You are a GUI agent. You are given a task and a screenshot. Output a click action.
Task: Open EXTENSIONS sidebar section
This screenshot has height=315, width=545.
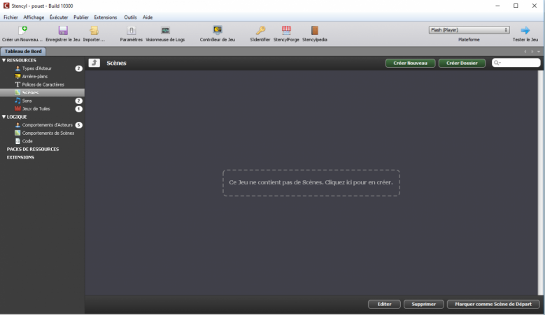[x=20, y=157]
